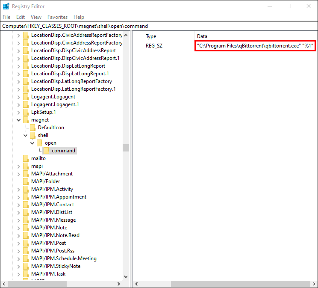Click the MAPI/IPM.Contact folder icon
Screen dimensions: 318x288
tap(26, 205)
